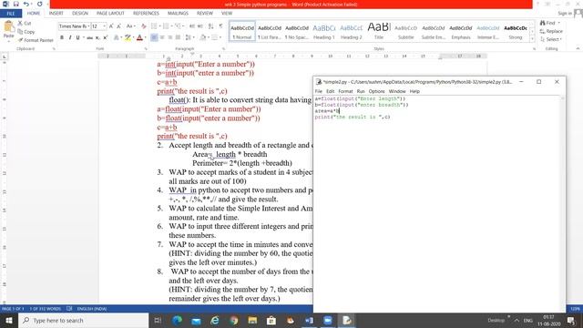Save document via Quick Access toolbar
The width and height of the screenshot is (583, 328).
pos(16,4)
